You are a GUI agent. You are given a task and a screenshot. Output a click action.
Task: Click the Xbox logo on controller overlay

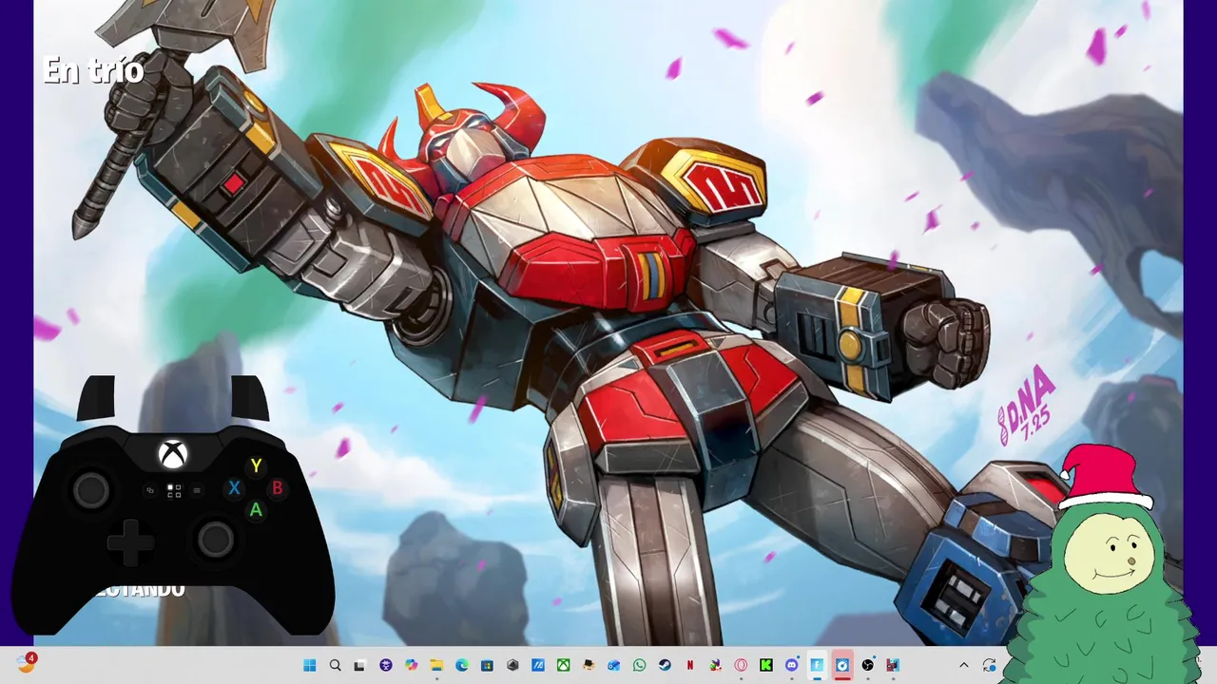172,455
